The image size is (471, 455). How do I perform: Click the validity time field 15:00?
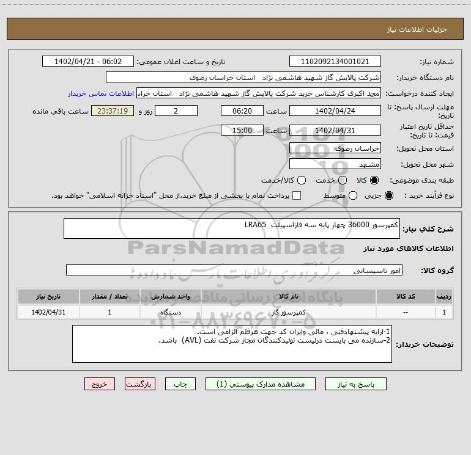tap(242, 130)
